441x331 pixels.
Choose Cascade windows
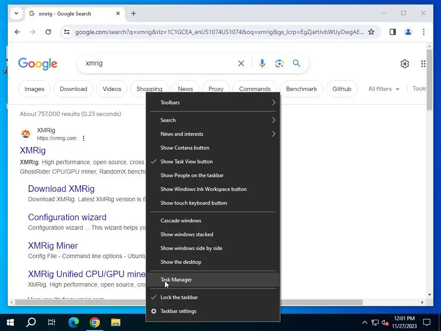[x=213, y=221]
